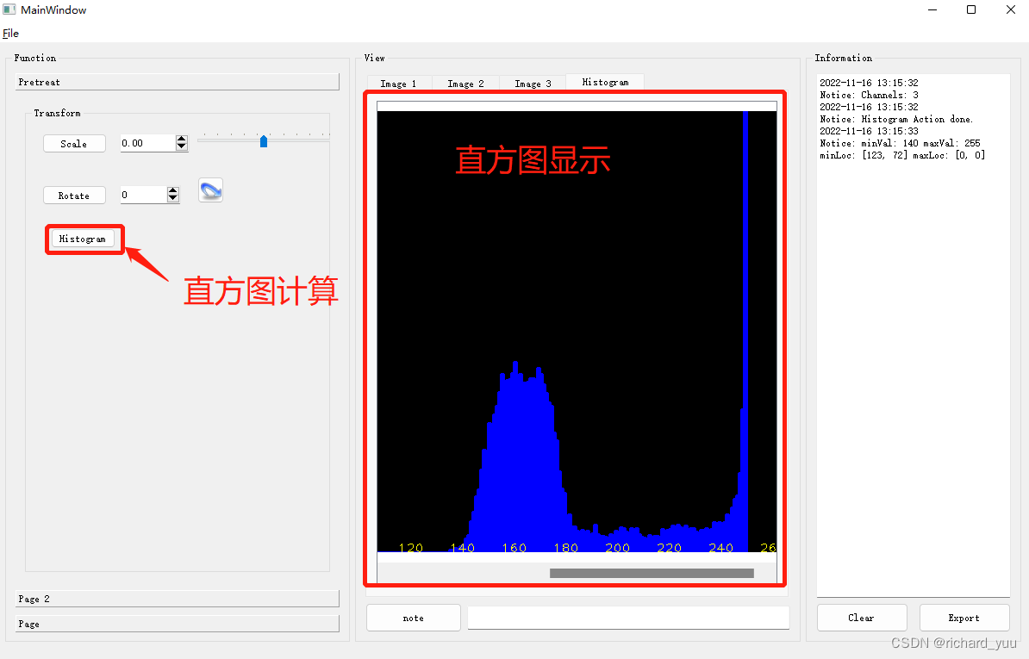Click the scale slider handle
The width and height of the screenshot is (1029, 659).
263,141
